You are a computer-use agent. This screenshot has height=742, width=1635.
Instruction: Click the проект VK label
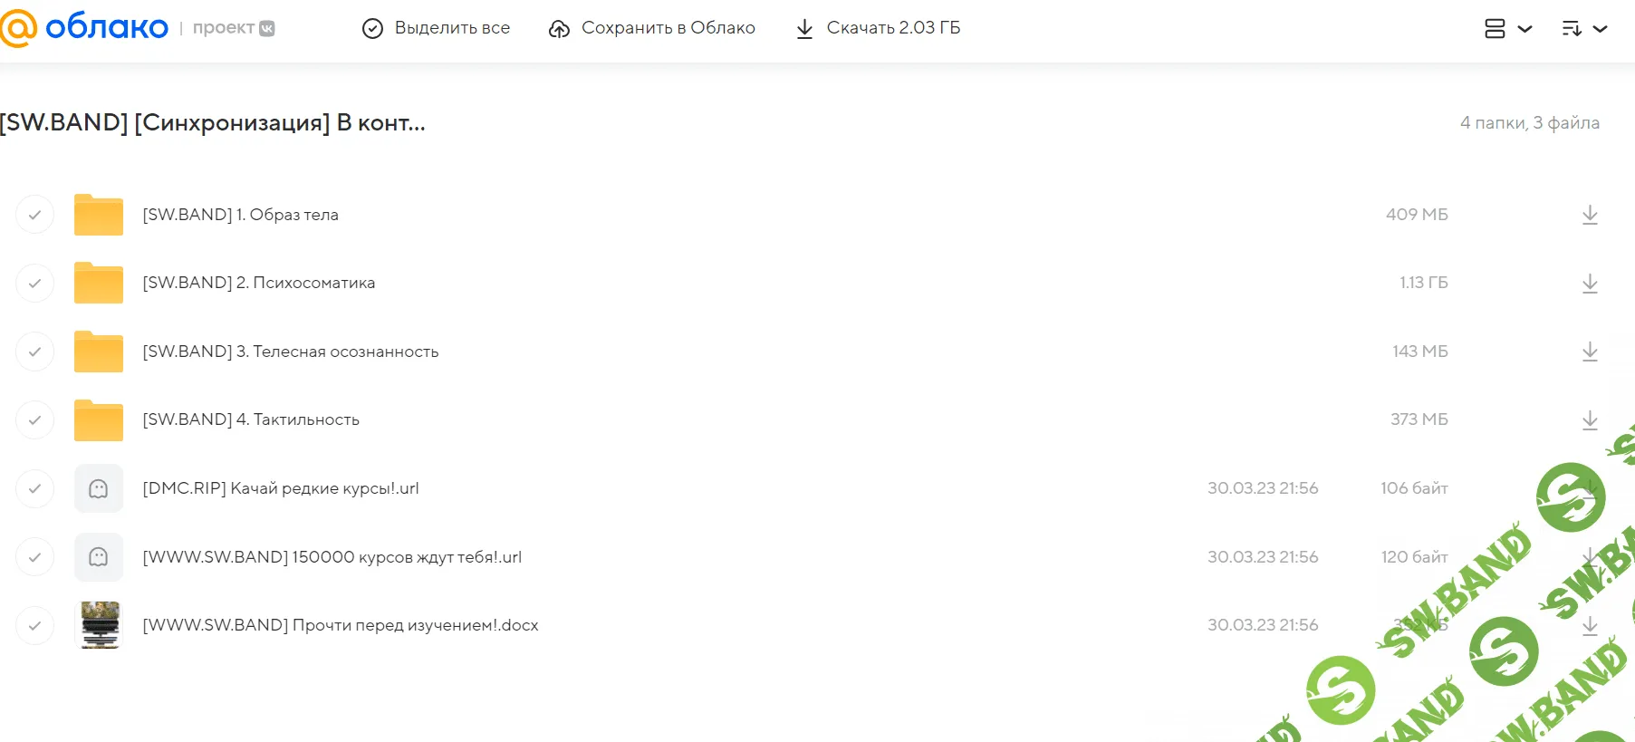[233, 28]
